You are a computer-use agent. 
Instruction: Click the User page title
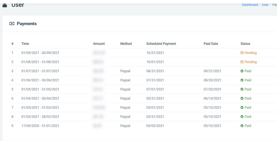click(18, 5)
